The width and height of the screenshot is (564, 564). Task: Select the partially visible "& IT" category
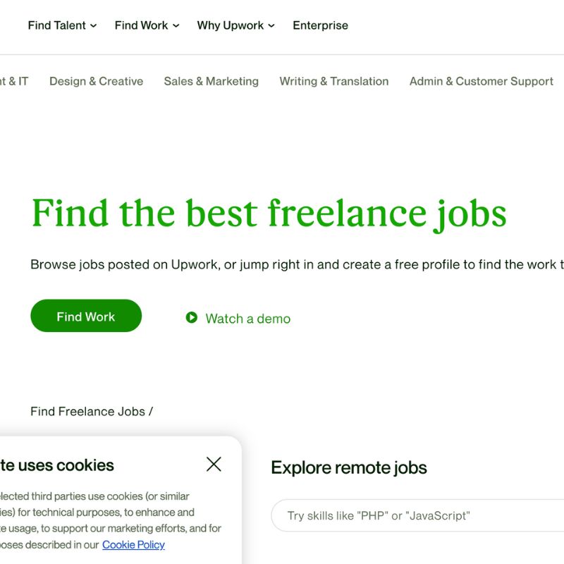tap(14, 81)
